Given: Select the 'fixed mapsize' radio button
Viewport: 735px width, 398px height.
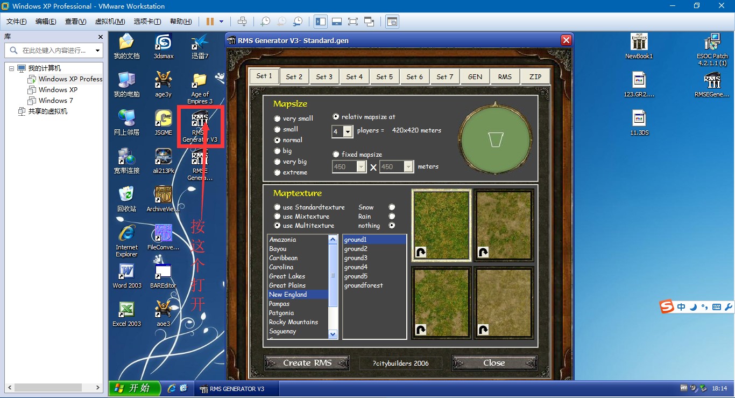Looking at the screenshot, I should point(336,154).
